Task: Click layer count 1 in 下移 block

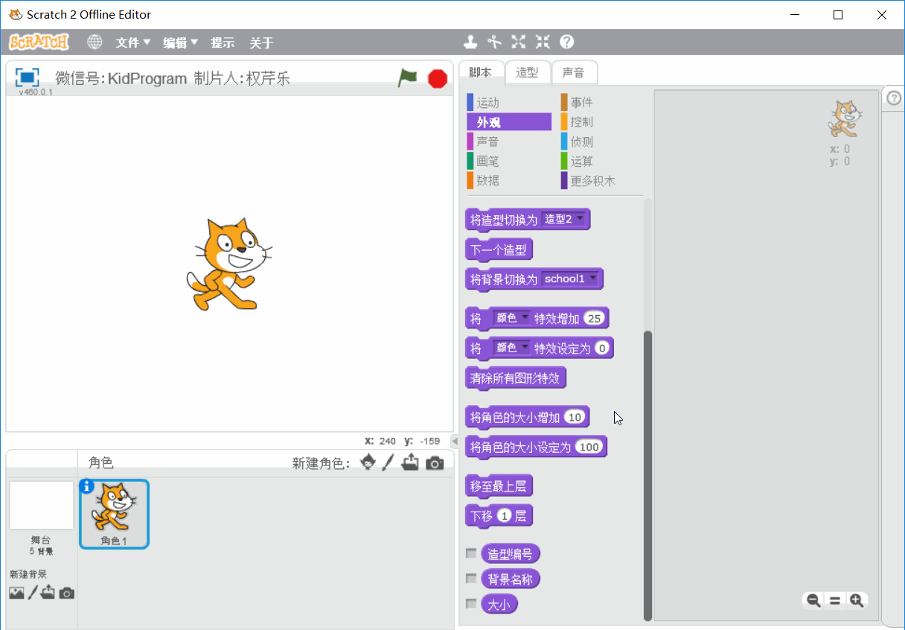Action: 505,515
